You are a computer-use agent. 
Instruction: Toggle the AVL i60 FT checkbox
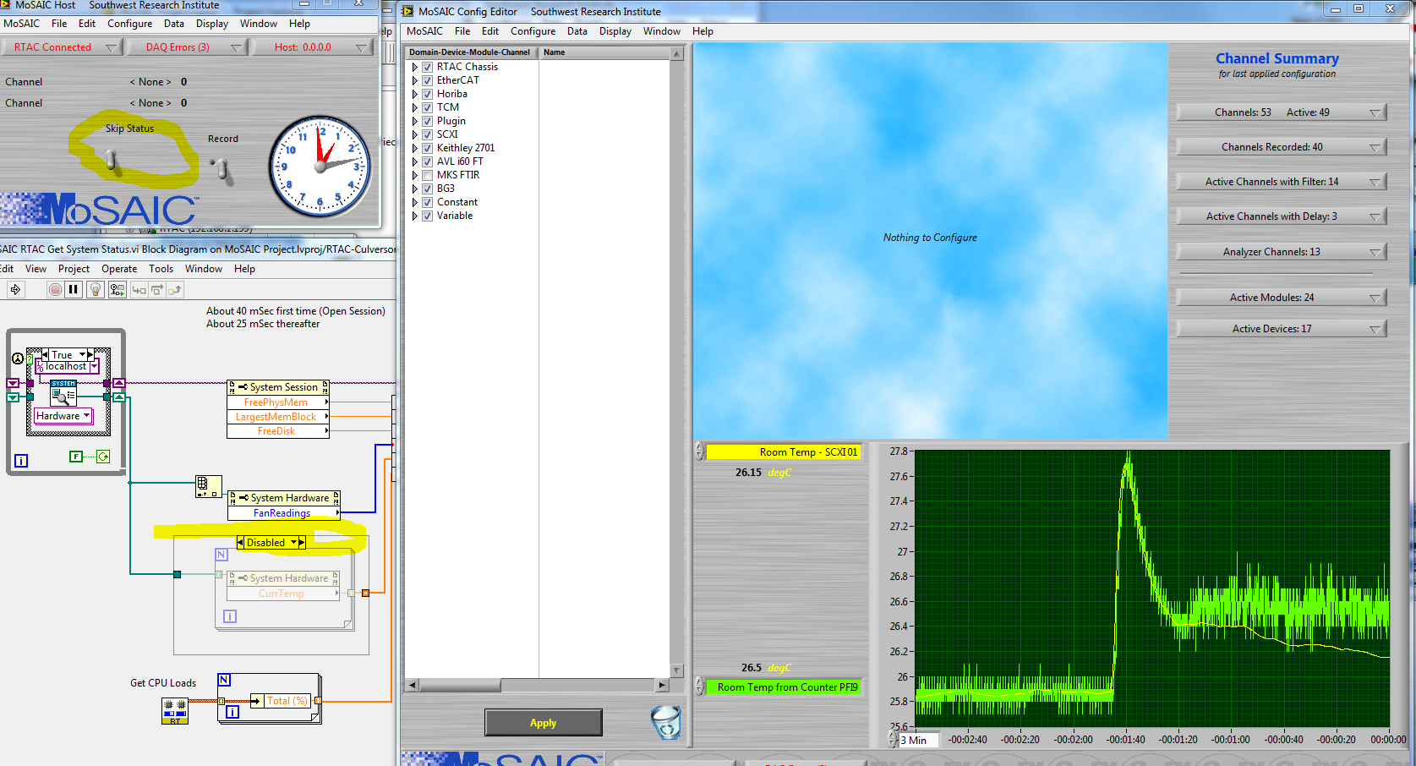tap(428, 161)
